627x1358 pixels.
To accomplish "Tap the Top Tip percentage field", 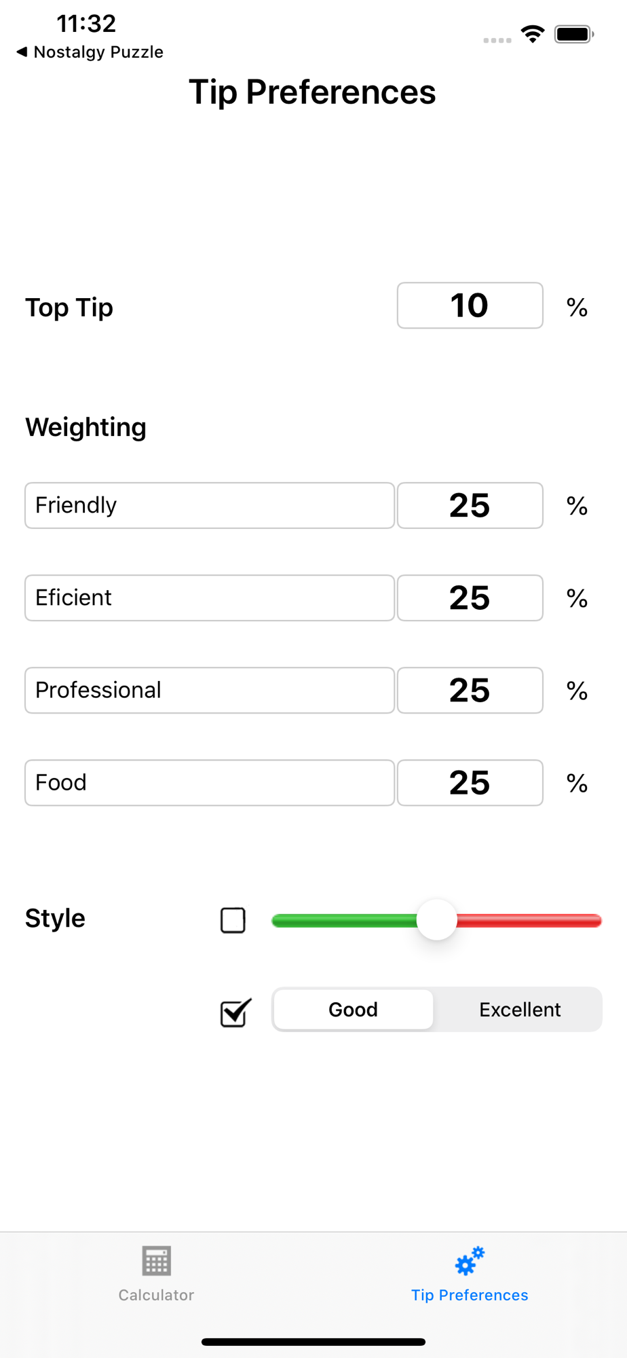I will [x=470, y=306].
